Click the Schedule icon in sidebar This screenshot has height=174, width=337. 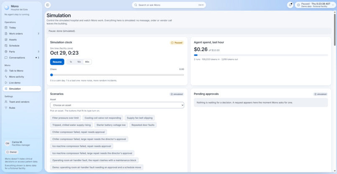6,46
